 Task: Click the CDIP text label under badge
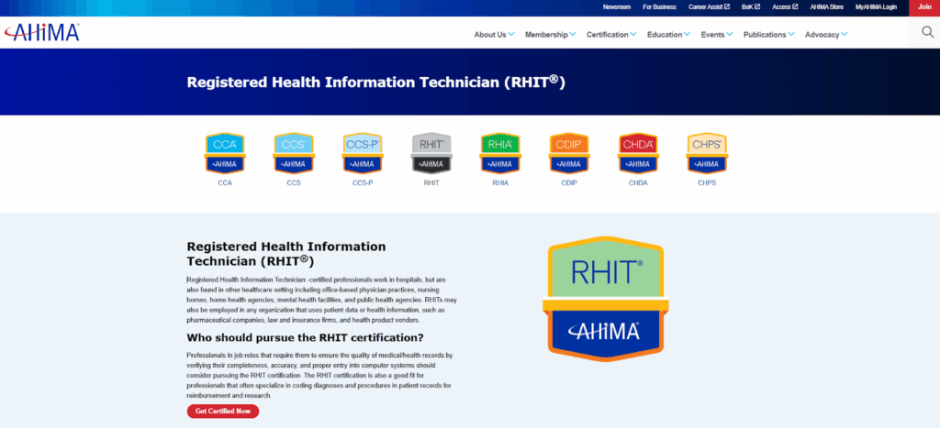[x=569, y=182]
